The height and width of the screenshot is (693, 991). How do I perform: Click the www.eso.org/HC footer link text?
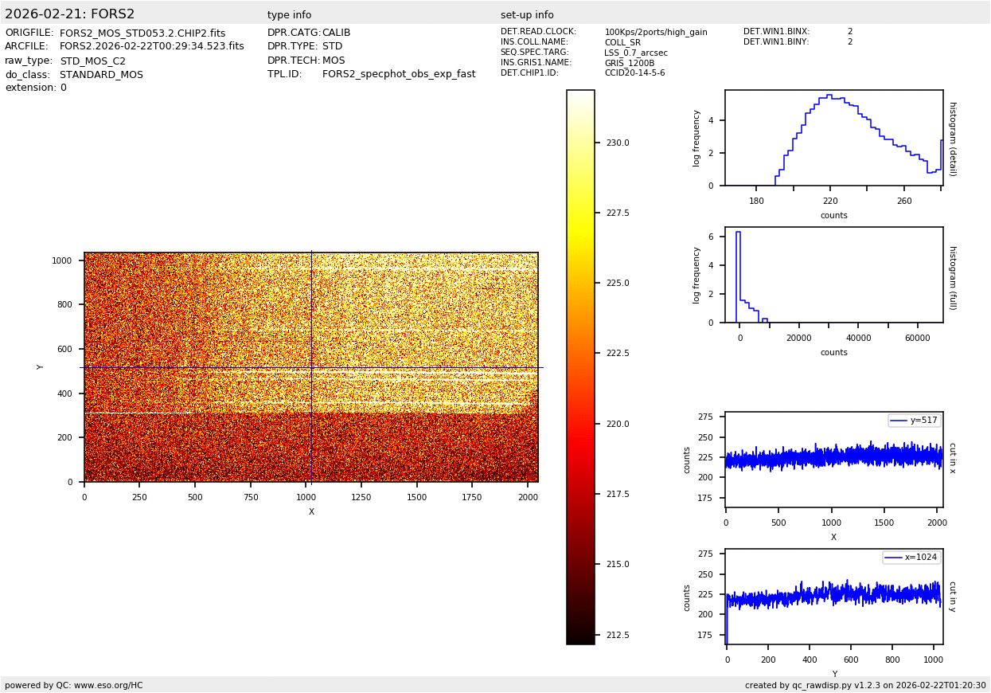click(107, 685)
